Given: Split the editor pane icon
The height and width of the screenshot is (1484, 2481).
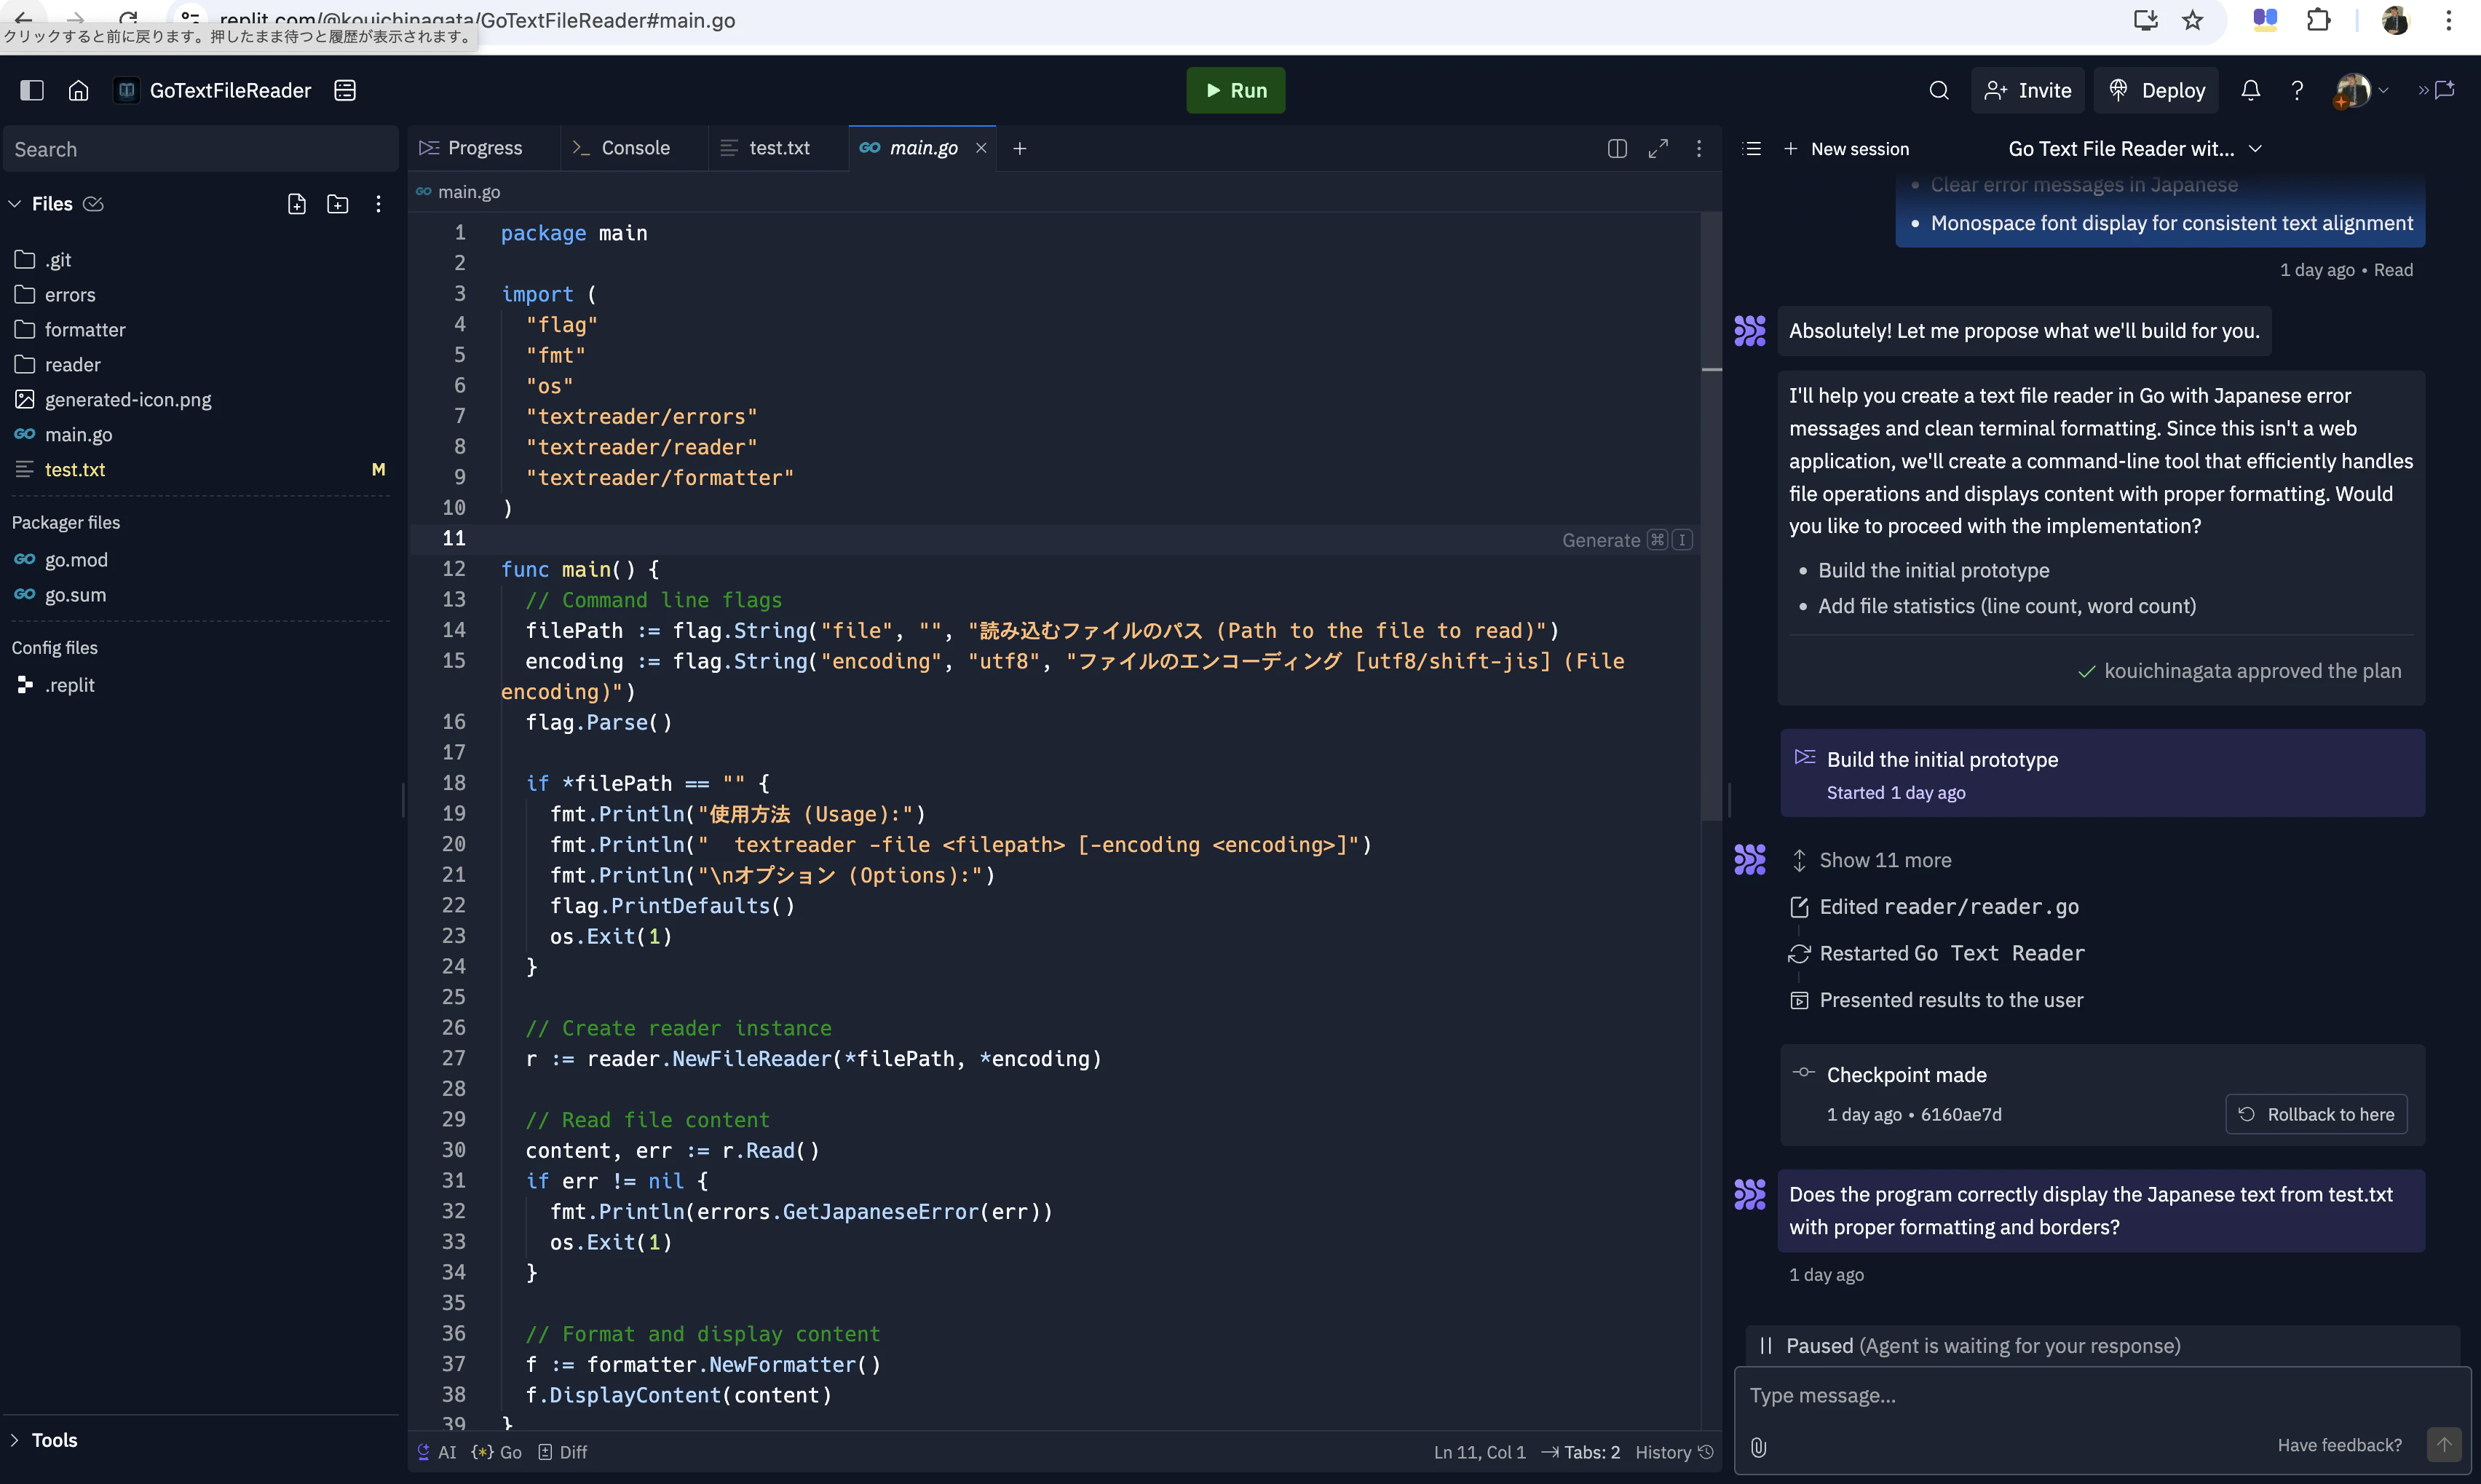Looking at the screenshot, I should 1616,148.
